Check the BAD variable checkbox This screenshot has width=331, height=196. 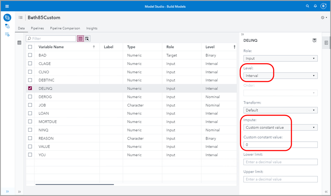(30, 55)
